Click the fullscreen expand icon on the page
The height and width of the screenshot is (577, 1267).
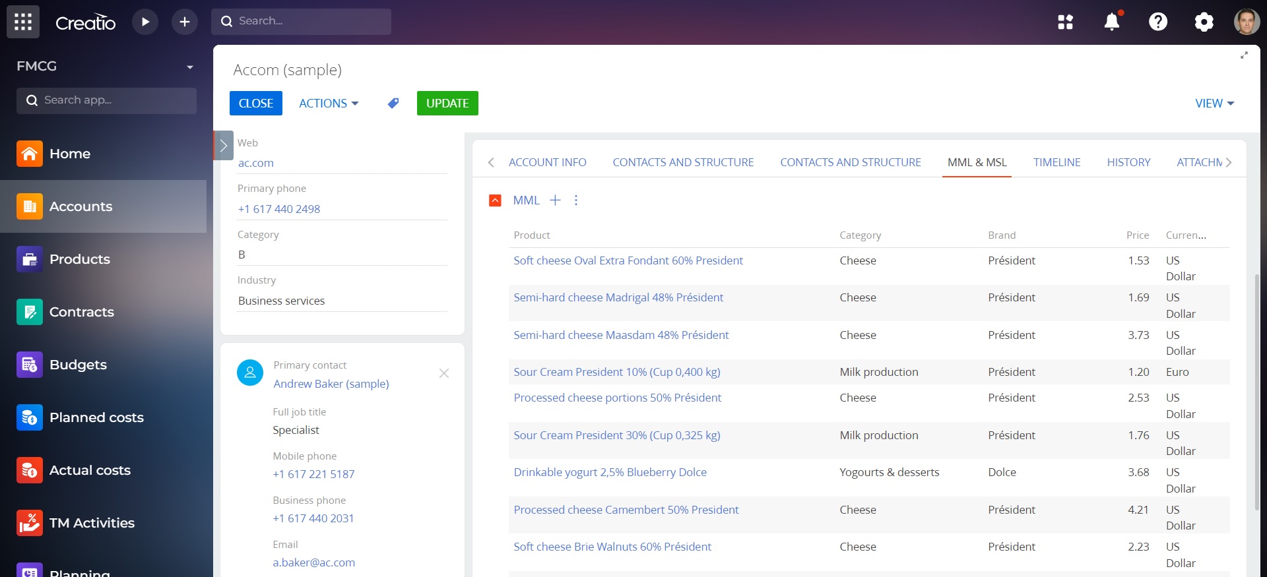(x=1244, y=55)
